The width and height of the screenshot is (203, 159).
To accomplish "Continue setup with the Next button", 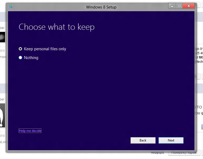I will 171,140.
